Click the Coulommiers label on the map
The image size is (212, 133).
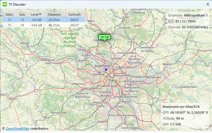point(188,87)
